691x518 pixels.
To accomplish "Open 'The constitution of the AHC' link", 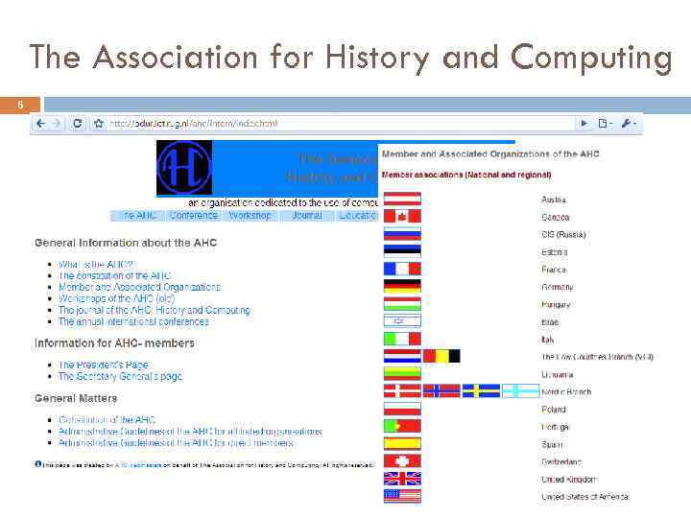I will click(x=114, y=275).
